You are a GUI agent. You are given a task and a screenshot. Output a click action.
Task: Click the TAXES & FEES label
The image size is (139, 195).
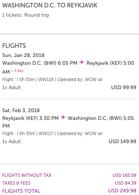coord(16,183)
